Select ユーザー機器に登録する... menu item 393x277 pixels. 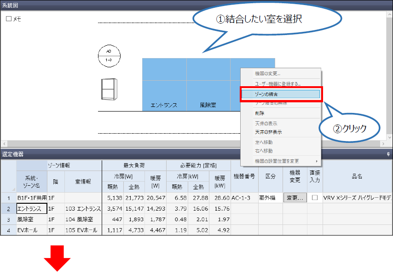pos(278,84)
